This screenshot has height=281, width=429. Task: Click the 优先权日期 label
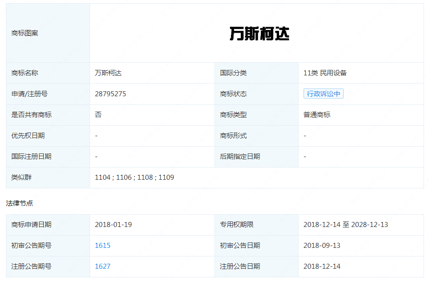[x=28, y=136]
